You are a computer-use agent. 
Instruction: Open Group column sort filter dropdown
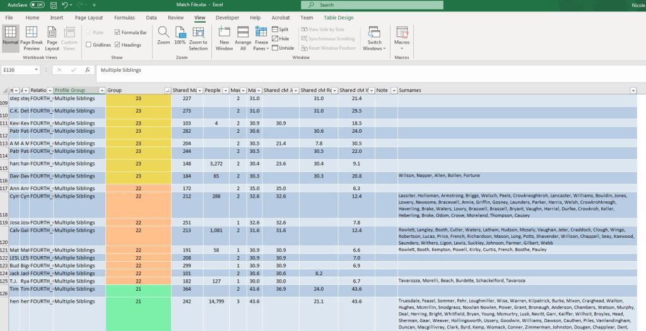coord(167,91)
